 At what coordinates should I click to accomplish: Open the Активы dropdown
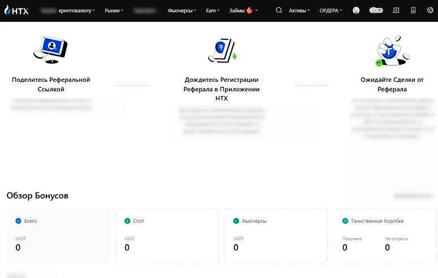coord(300,10)
